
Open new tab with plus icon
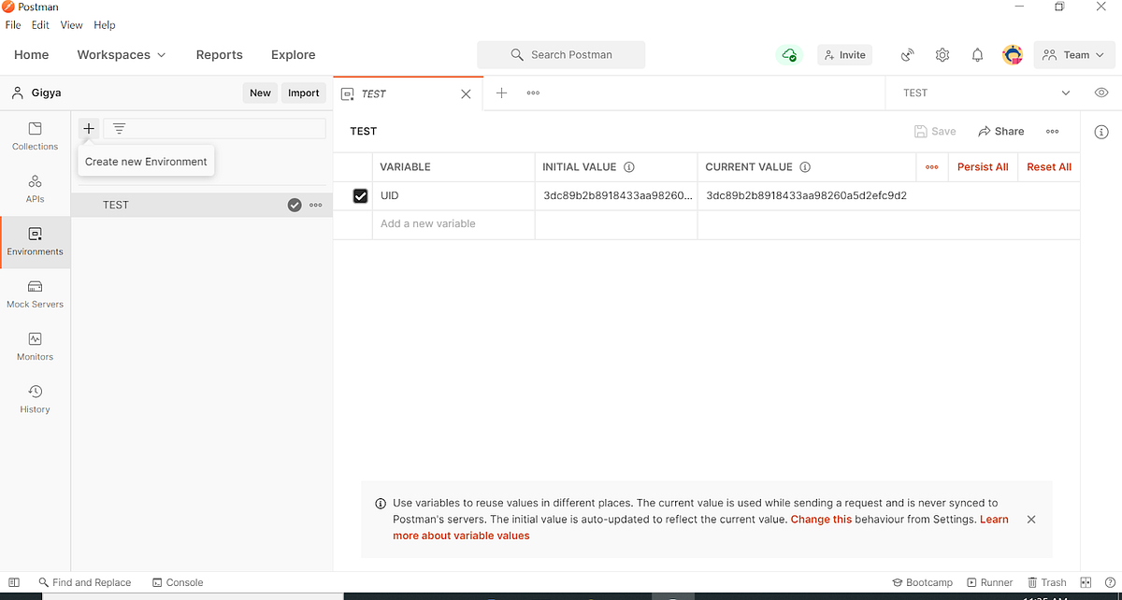[501, 93]
